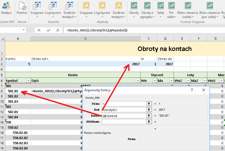The image size is (225, 151).
Task: Click the Przelicz worksheet icon
Action: tap(22, 6)
